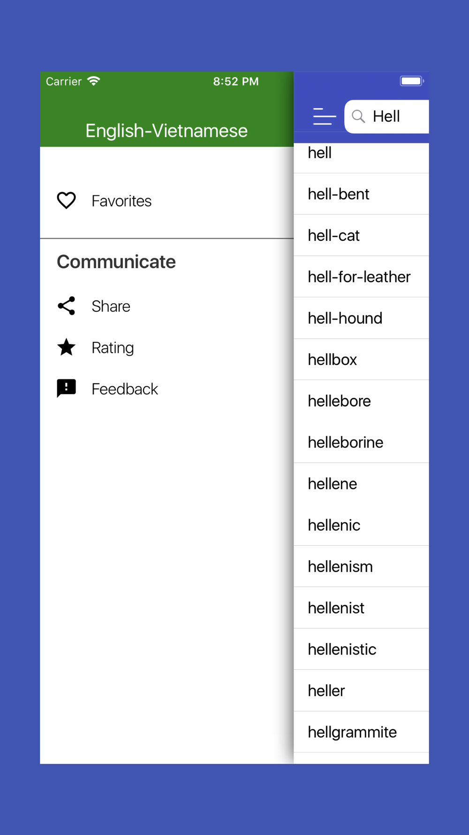469x835 pixels.
Task: Open the entry hellgrammite
Action: coord(361,732)
